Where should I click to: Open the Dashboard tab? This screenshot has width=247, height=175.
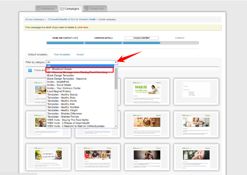click(x=46, y=9)
